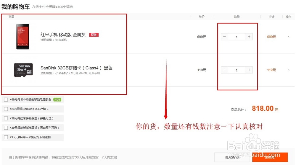The image size is (296, 165).
Task: Open 红米手机 移动版 金属灰 product link
Action: coord(63,35)
